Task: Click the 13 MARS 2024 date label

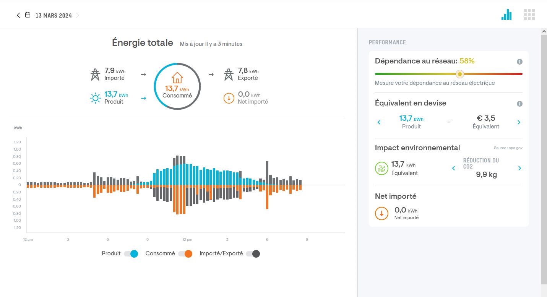Action: click(54, 16)
